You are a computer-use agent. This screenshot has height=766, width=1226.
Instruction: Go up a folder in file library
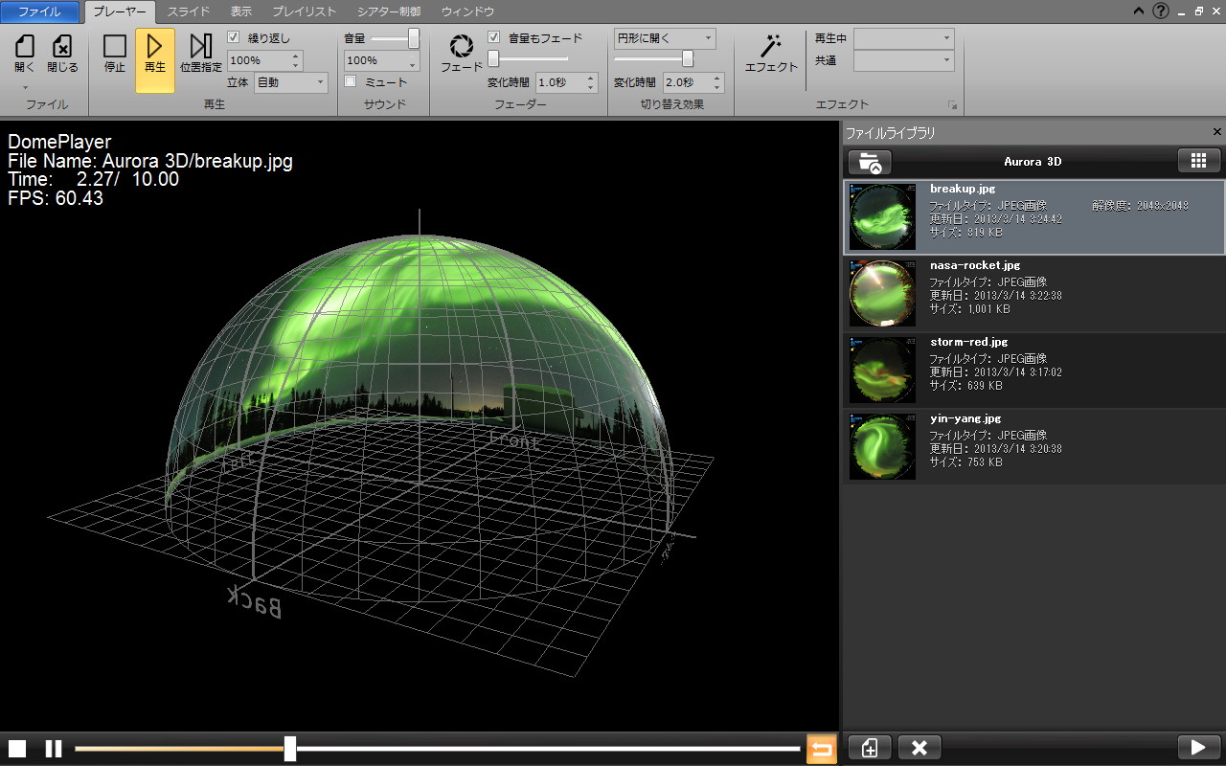869,162
